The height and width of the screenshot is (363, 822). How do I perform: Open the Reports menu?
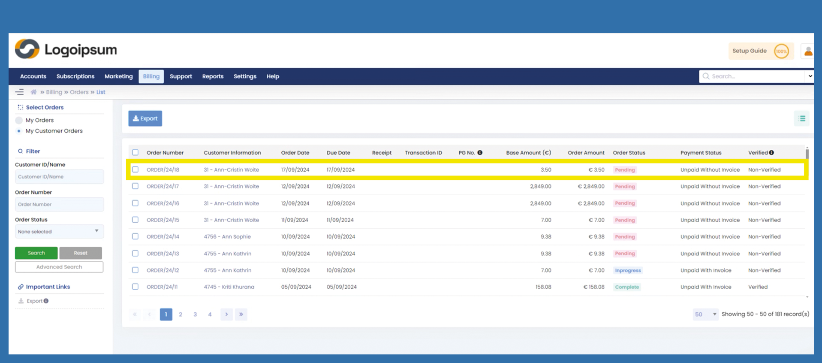213,76
